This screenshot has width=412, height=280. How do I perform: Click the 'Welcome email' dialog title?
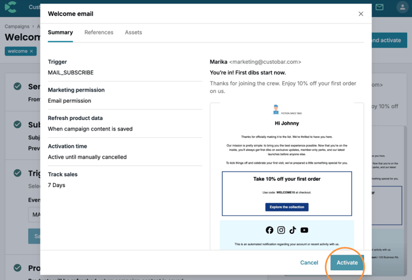(71, 14)
